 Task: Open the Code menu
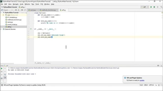[21, 4]
